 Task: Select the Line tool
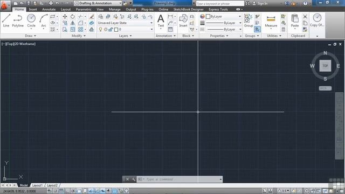tap(6, 20)
